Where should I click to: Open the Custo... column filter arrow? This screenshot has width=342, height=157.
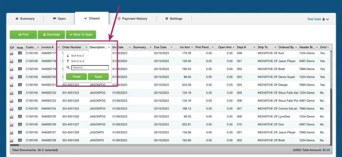tap(38, 47)
